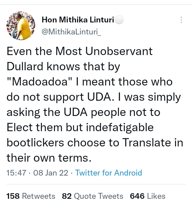Image resolution: width=192 pixels, height=202 pixels.
Task: Click the word bootlickers in the tweet
Action: click(35, 142)
